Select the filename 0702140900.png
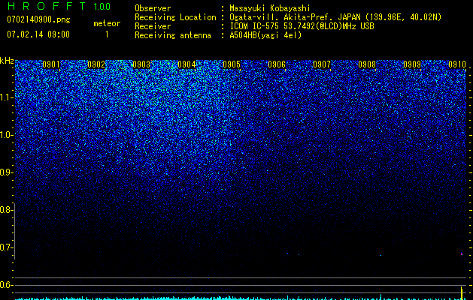473x300 pixels. (38, 20)
